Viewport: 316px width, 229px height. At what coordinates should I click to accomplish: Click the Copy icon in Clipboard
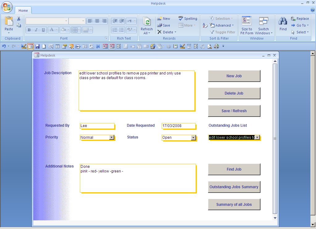coord(19,25)
